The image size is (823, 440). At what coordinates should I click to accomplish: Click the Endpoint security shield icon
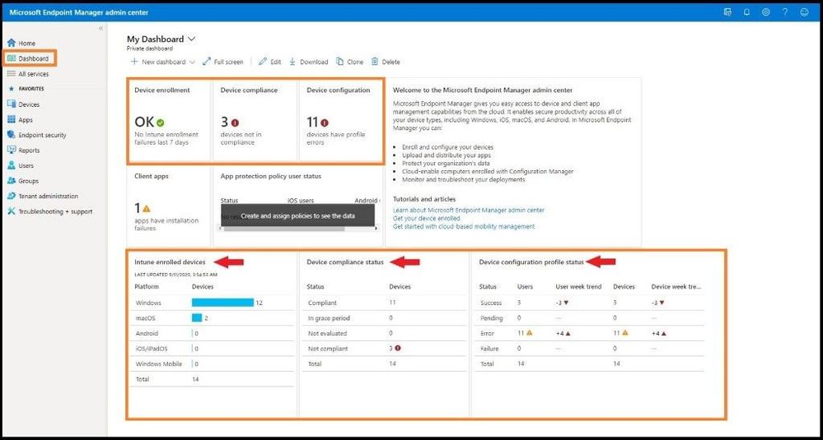pyautogui.click(x=12, y=135)
